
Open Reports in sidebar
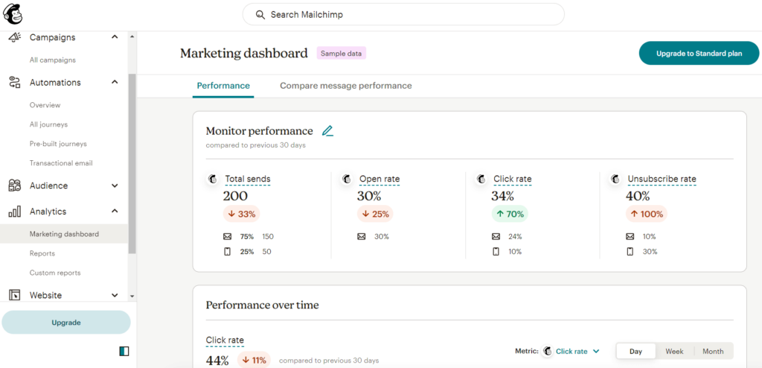42,253
